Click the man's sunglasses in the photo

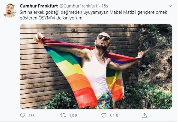103,38
